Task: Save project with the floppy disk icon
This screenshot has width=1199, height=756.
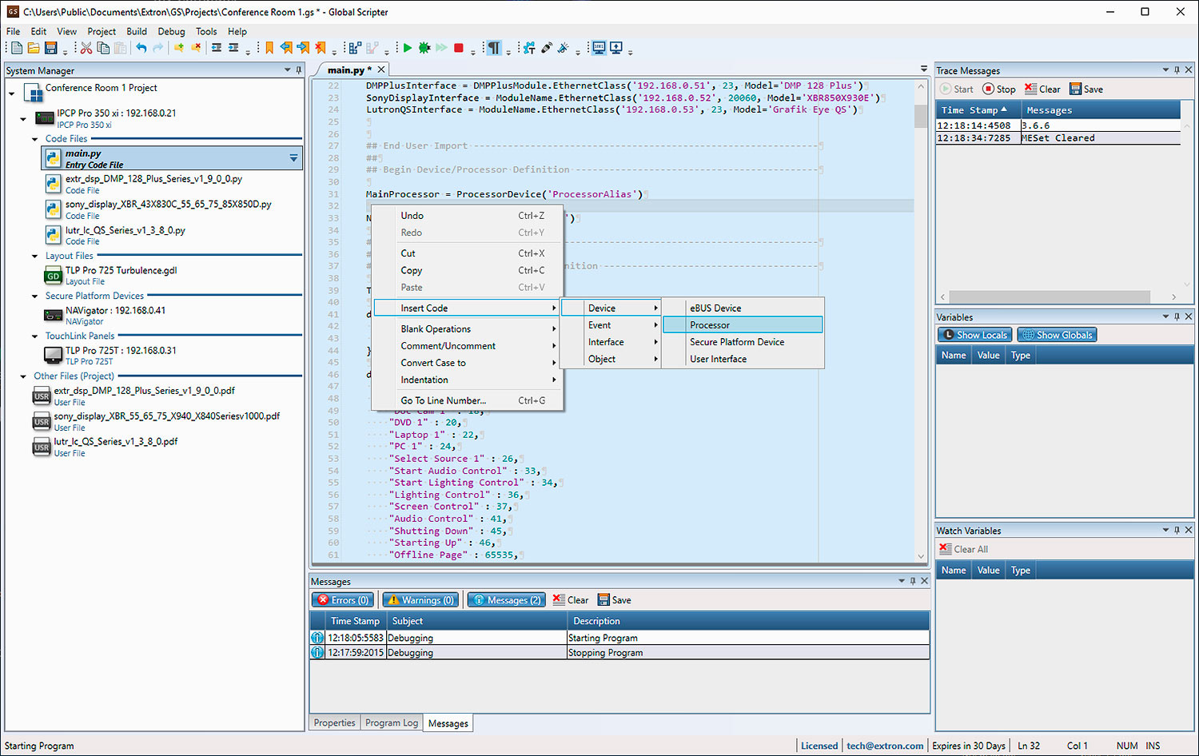Action: pyautogui.click(x=51, y=48)
